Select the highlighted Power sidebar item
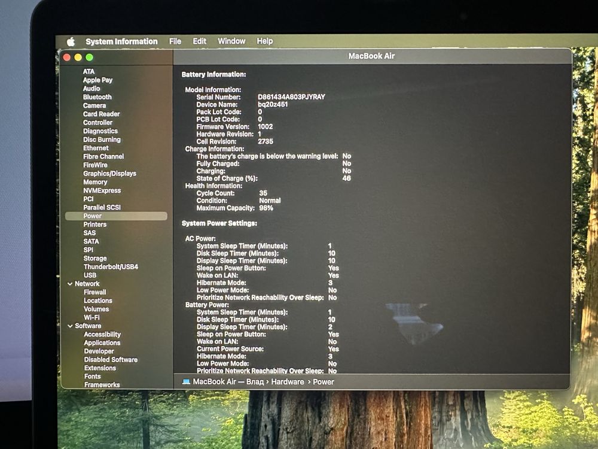598x449 pixels. (x=116, y=216)
